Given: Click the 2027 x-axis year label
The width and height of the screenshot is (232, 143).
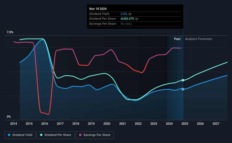Looking at the screenshot, I should 216,124.
